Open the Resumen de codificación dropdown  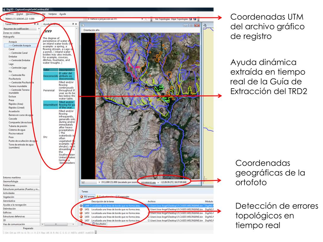[x=39, y=29]
